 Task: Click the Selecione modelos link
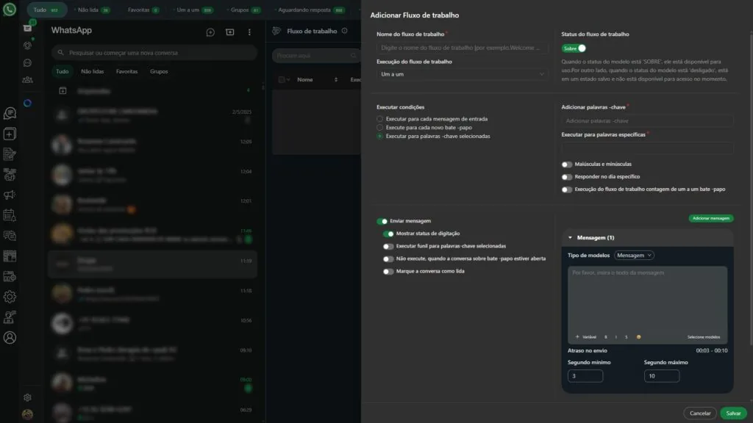(x=704, y=336)
